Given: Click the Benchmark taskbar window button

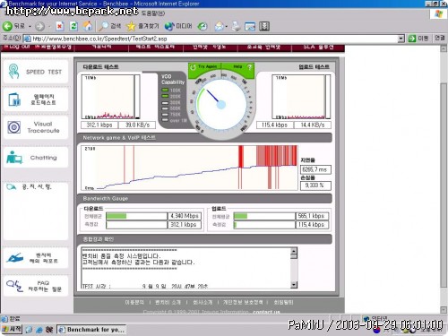Looking at the screenshot, I should pos(91,330).
